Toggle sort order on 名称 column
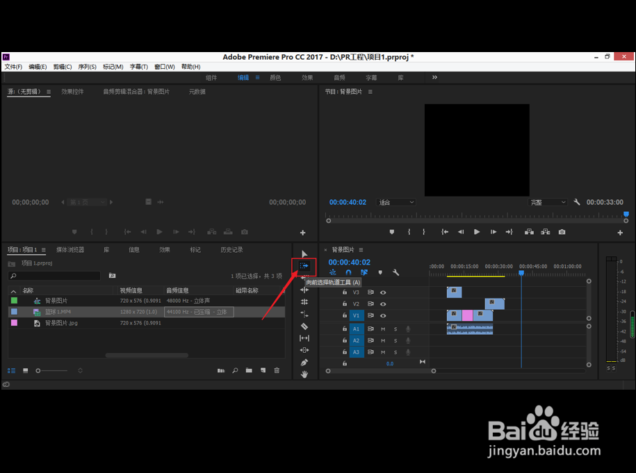636x473 pixels. click(x=13, y=291)
